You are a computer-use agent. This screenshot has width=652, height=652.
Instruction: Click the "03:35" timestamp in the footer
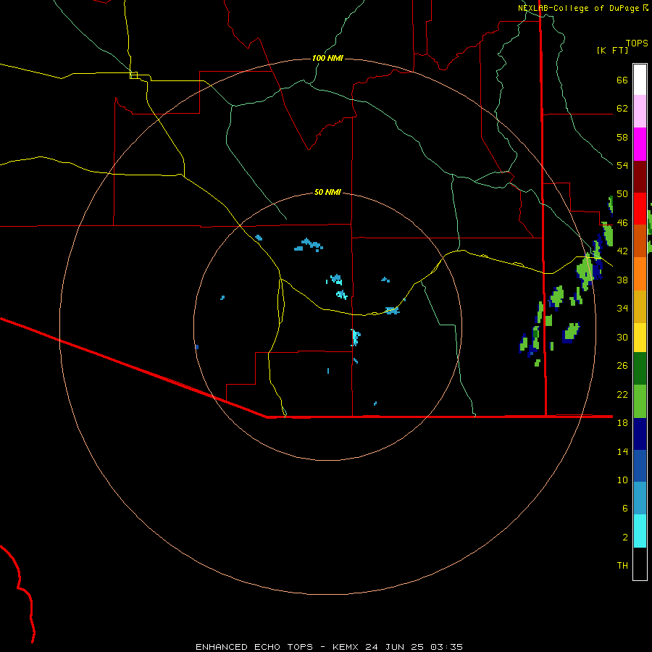[447, 647]
